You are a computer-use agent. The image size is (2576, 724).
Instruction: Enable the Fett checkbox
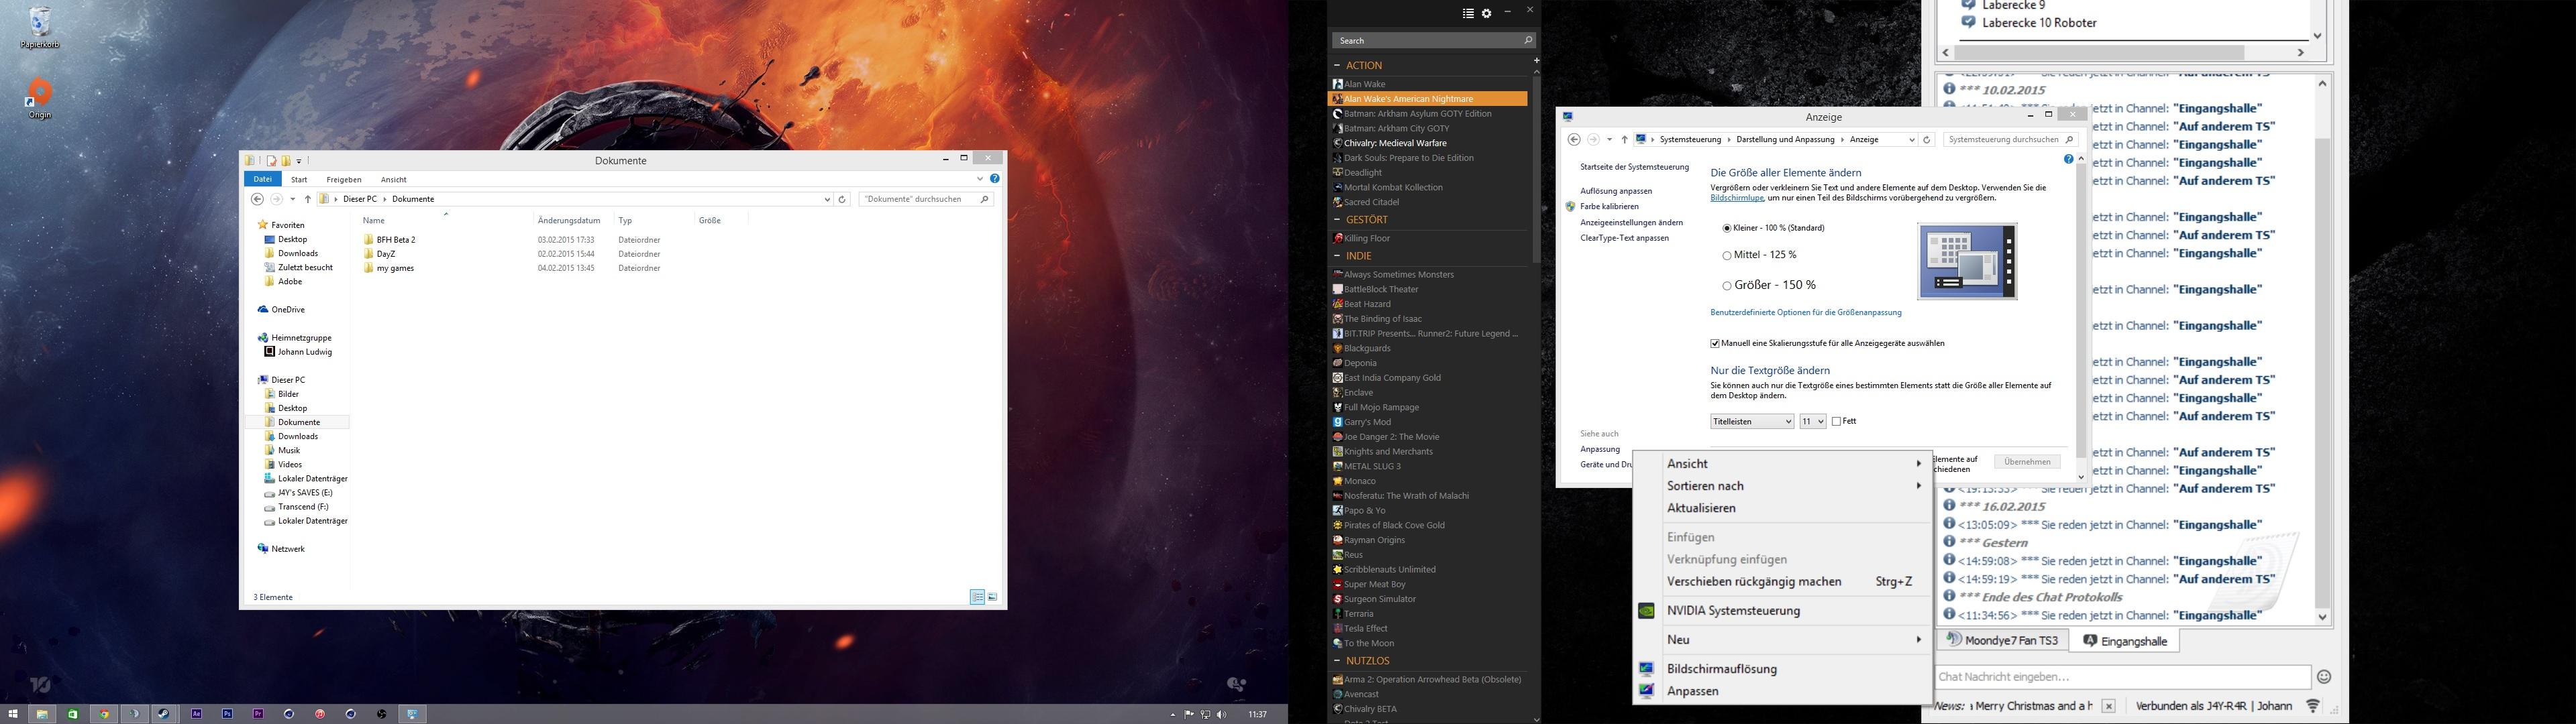point(1836,422)
